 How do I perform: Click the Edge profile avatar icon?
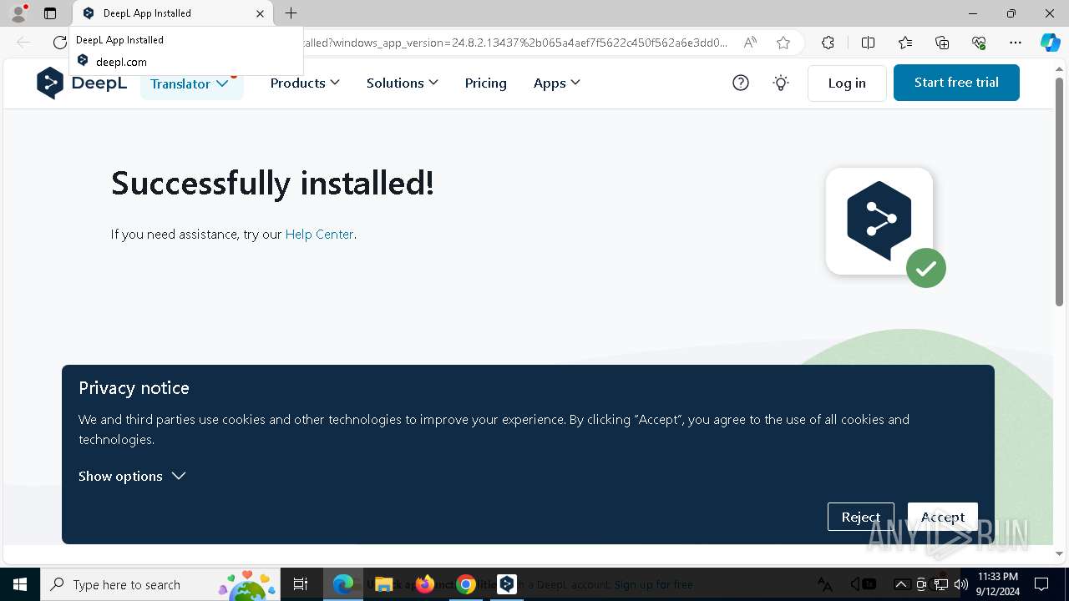(x=18, y=13)
